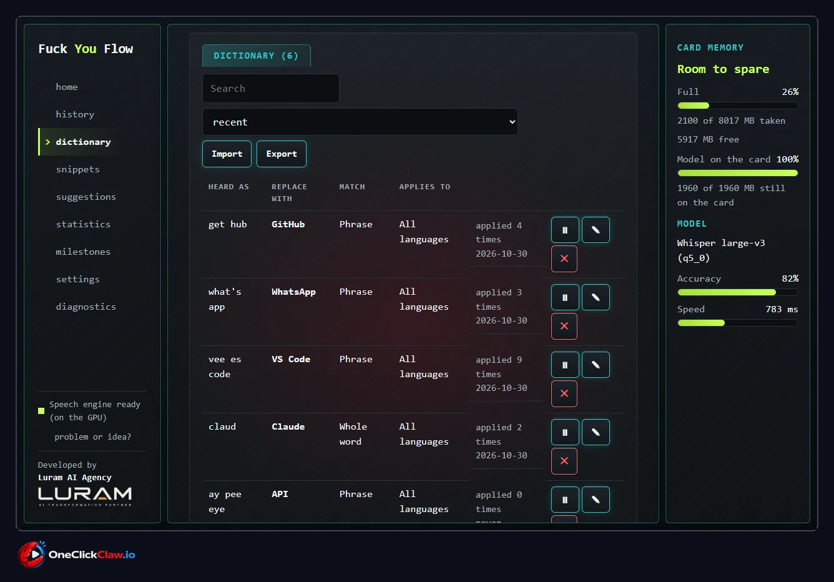Edit the API dictionary entry
This screenshot has height=582, width=834.
596,500
